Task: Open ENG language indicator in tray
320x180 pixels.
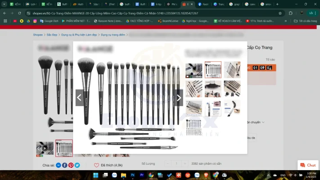Action: tap(283, 175)
